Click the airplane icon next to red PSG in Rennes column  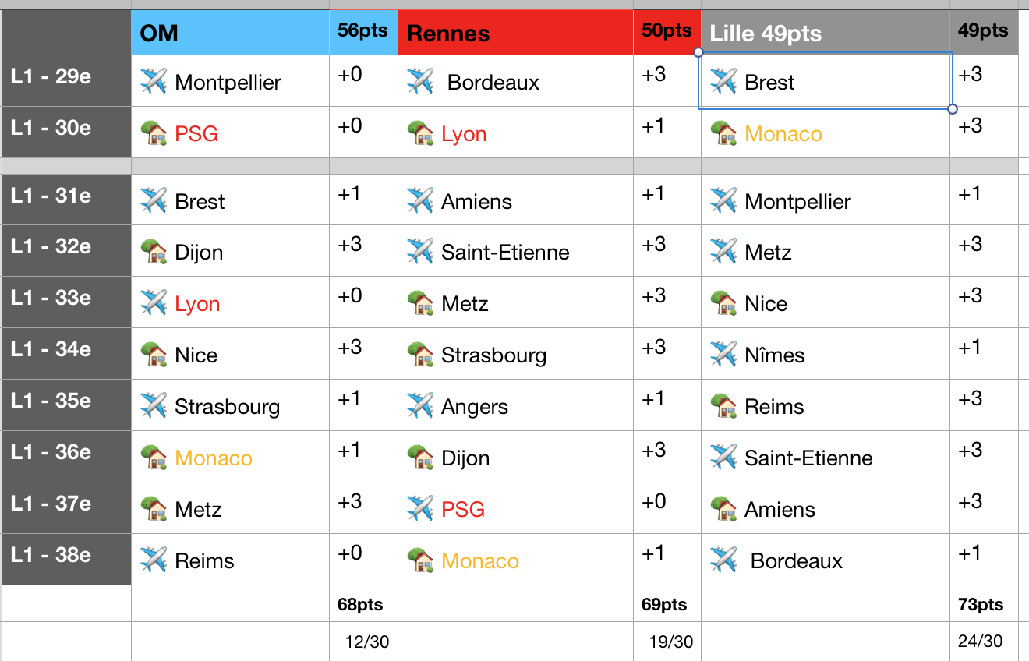pyautogui.click(x=420, y=509)
